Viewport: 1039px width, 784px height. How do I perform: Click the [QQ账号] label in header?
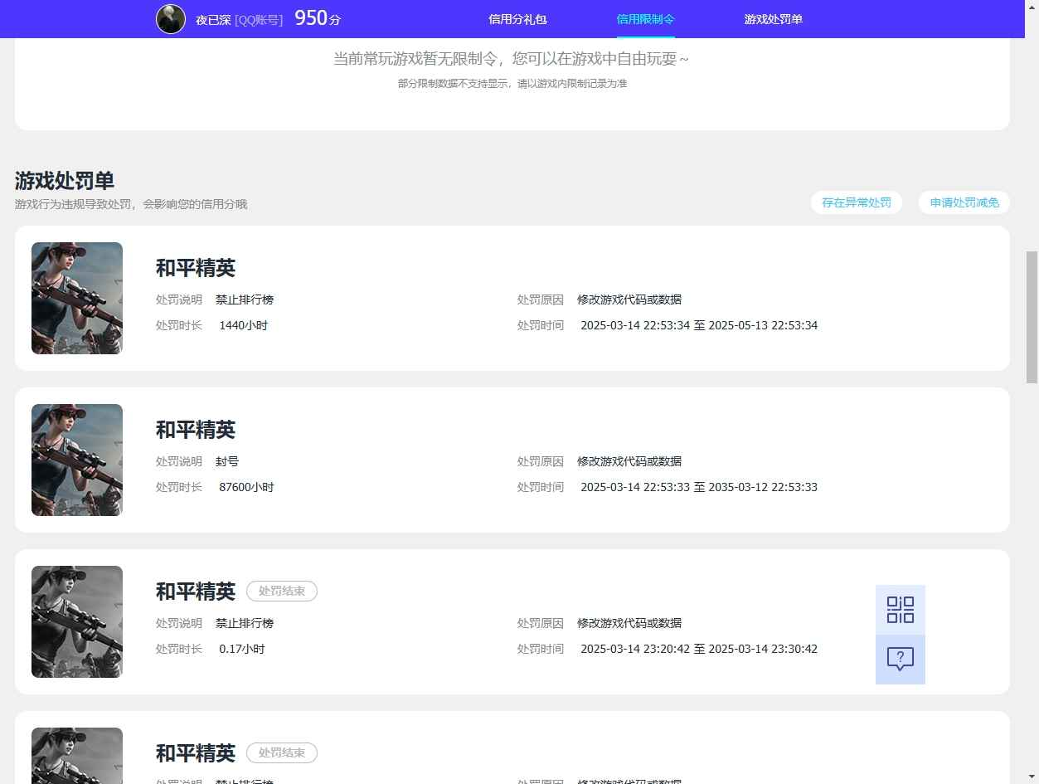point(259,20)
